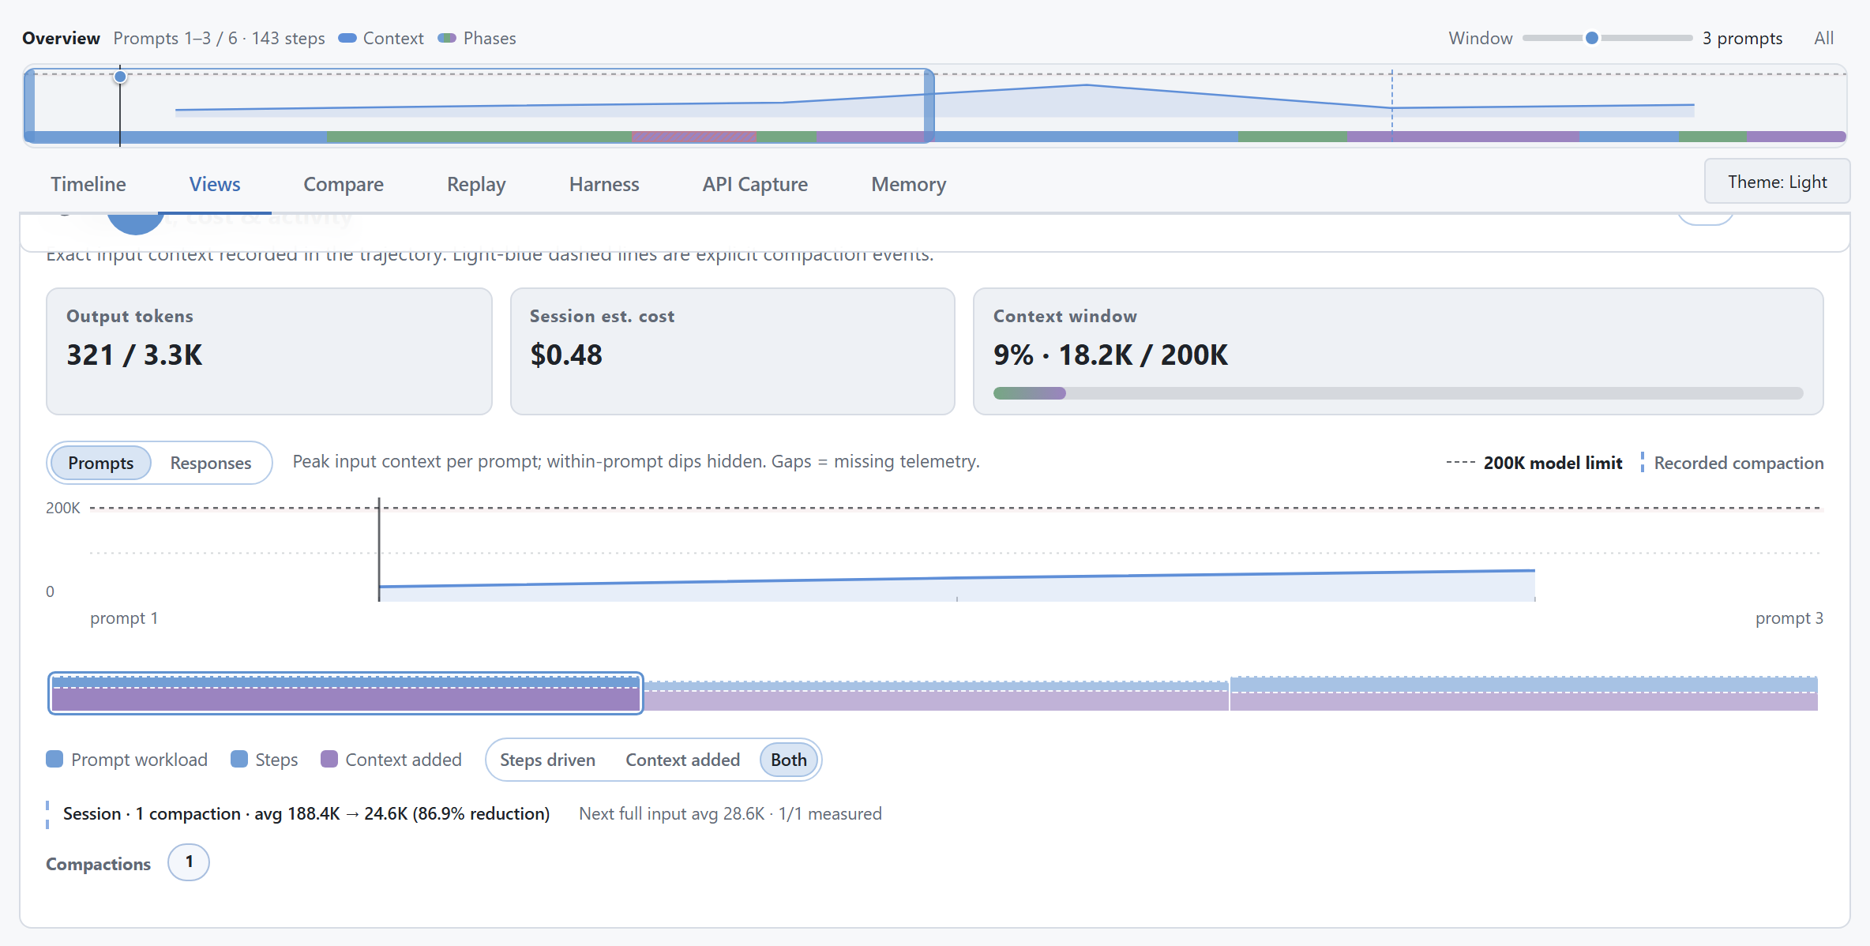Click the Recorded compaction legend
This screenshot has width=1870, height=946.
(1732, 463)
